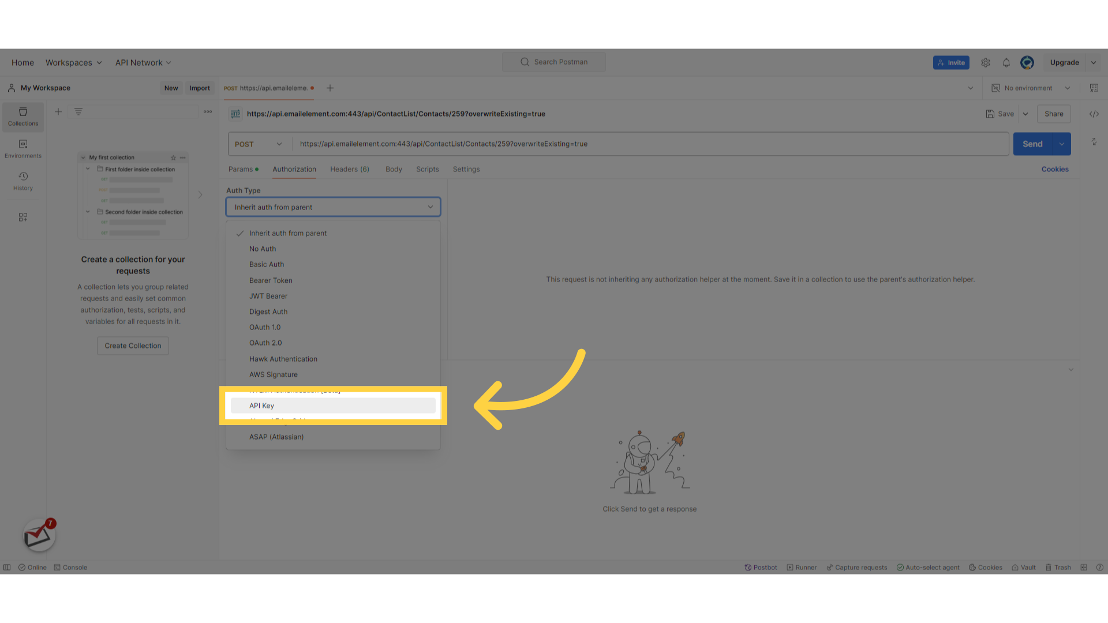This screenshot has height=623, width=1108.
Task: Open Console in the status bar
Action: pyautogui.click(x=70, y=568)
